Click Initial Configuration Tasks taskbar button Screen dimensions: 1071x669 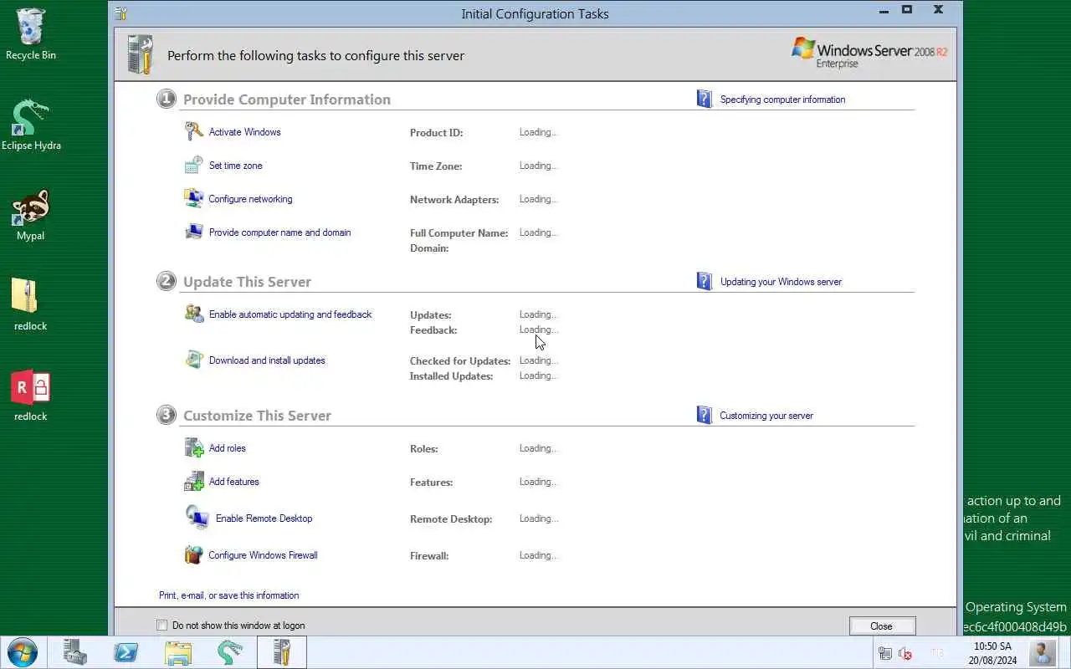282,652
